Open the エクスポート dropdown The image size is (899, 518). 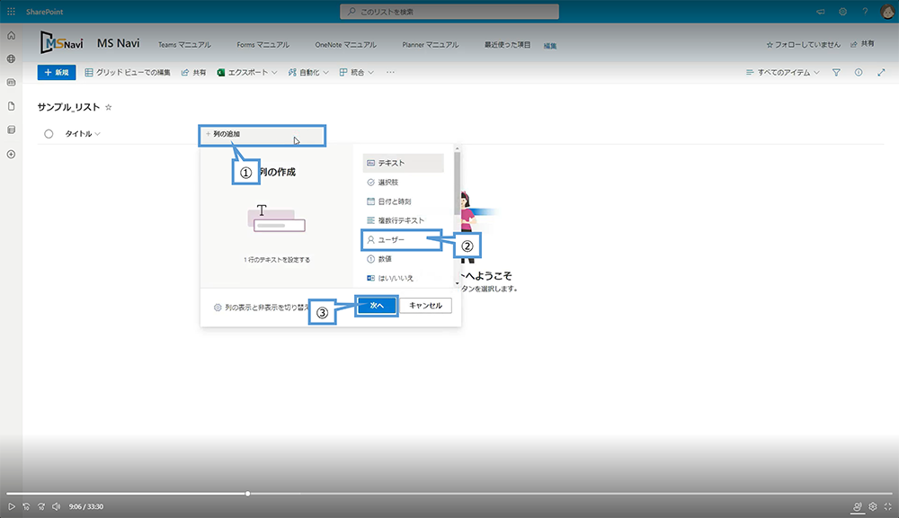[247, 72]
